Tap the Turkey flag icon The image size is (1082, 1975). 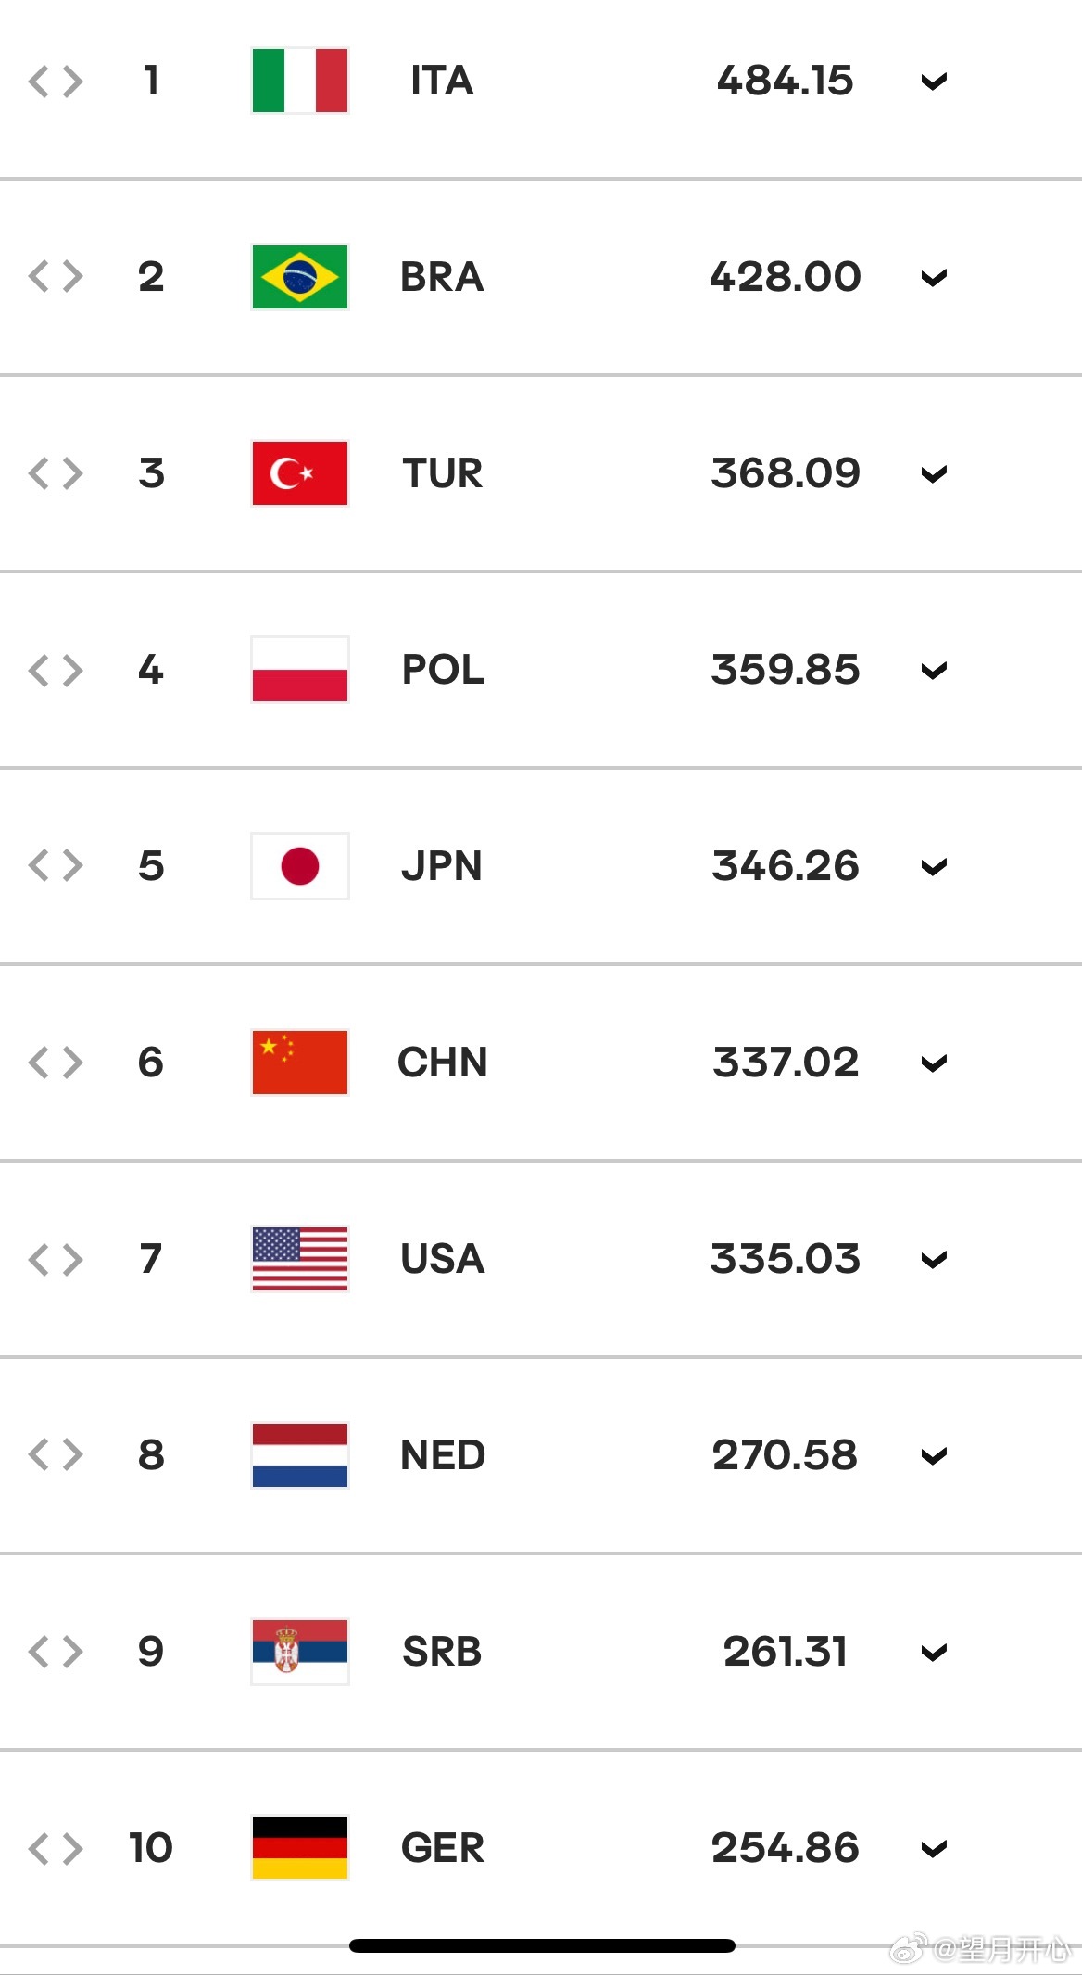[x=300, y=473]
